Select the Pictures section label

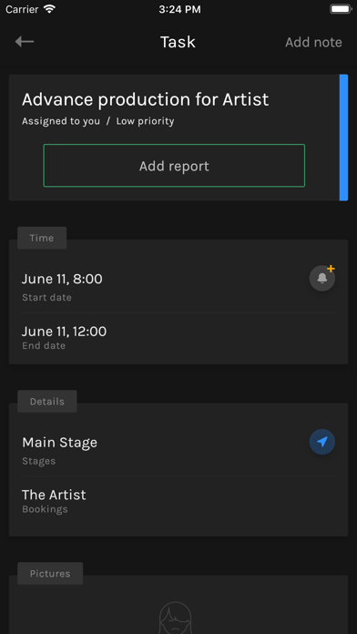[50, 573]
